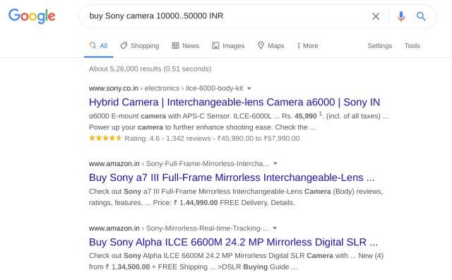Click the star rating of the a6000 result

tap(105, 138)
